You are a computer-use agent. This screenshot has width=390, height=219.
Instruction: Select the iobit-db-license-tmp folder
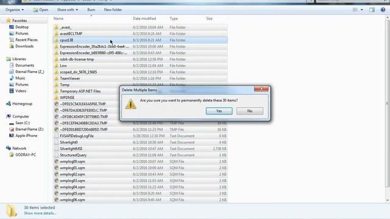pyautogui.click(x=77, y=60)
